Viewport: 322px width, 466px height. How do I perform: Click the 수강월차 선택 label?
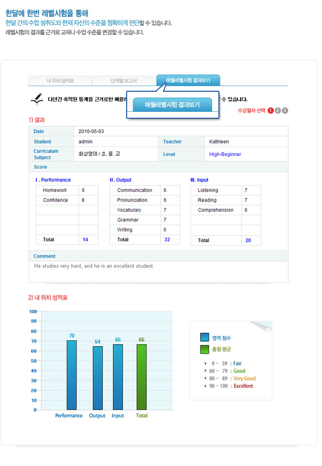(251, 110)
